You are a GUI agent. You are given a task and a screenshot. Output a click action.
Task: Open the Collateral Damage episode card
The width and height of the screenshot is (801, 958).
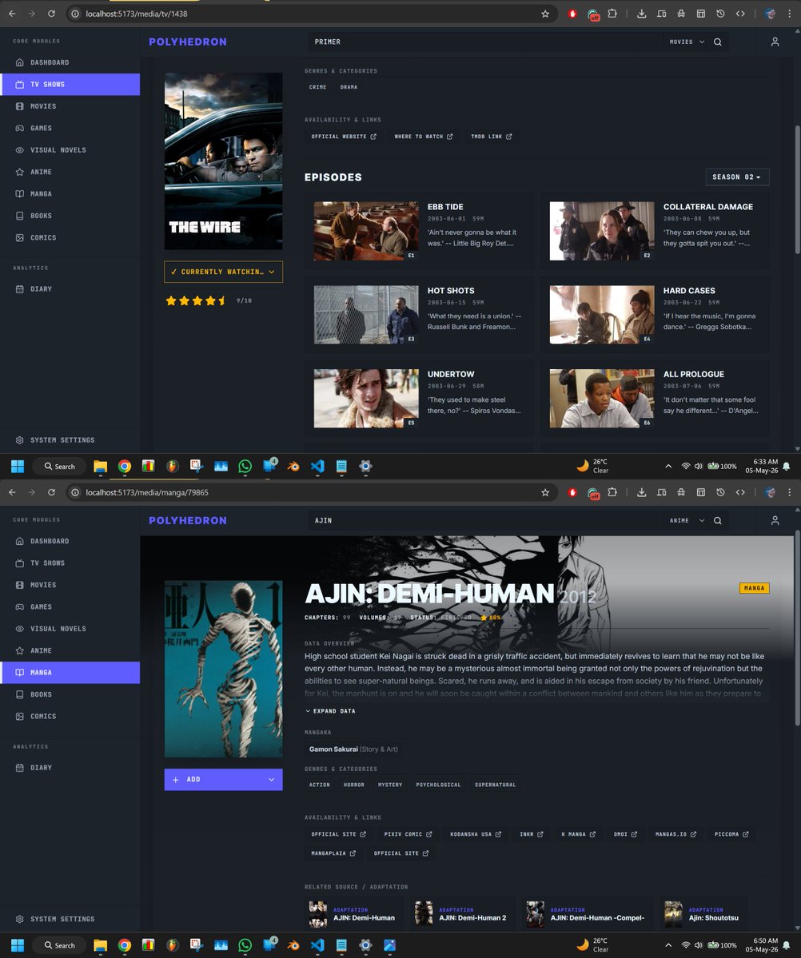click(x=655, y=231)
